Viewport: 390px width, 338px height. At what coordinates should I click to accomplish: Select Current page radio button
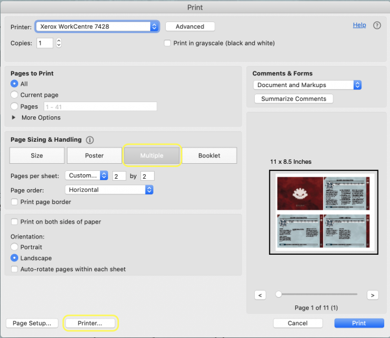coord(15,95)
